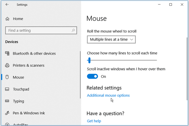Click the Pen & Windows Ink icon
Screen dimensions: 189x126
pos(7,113)
